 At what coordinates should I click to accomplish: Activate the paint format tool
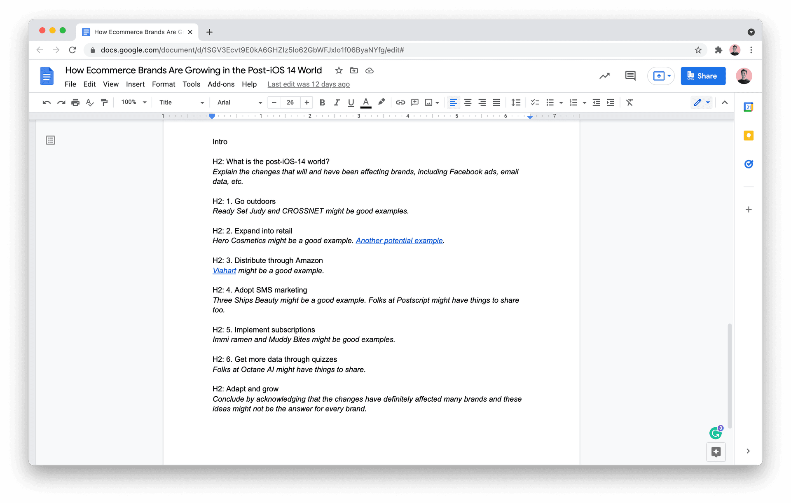click(x=104, y=103)
